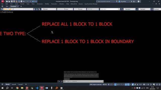Switch to the Model layout tab

[8, 84]
